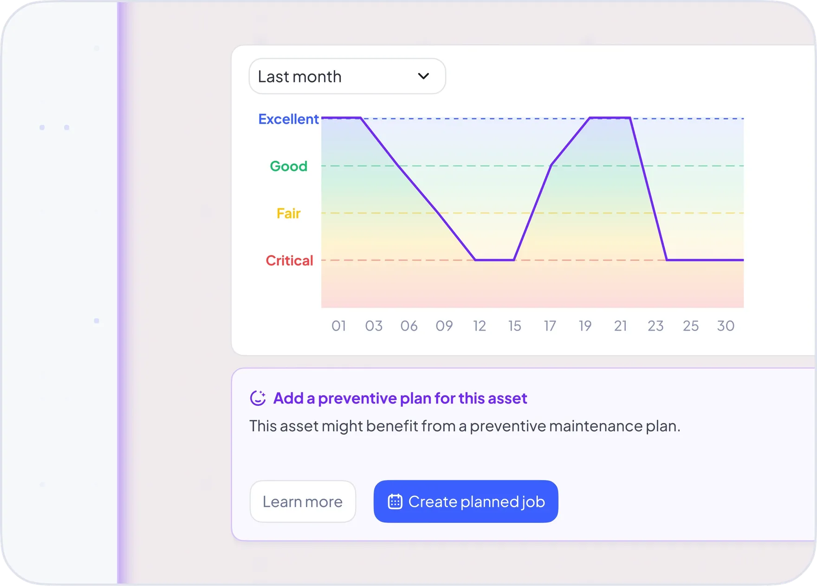Pick day 19 on the date axis
Viewport: 817px width, 586px height.
click(x=585, y=326)
